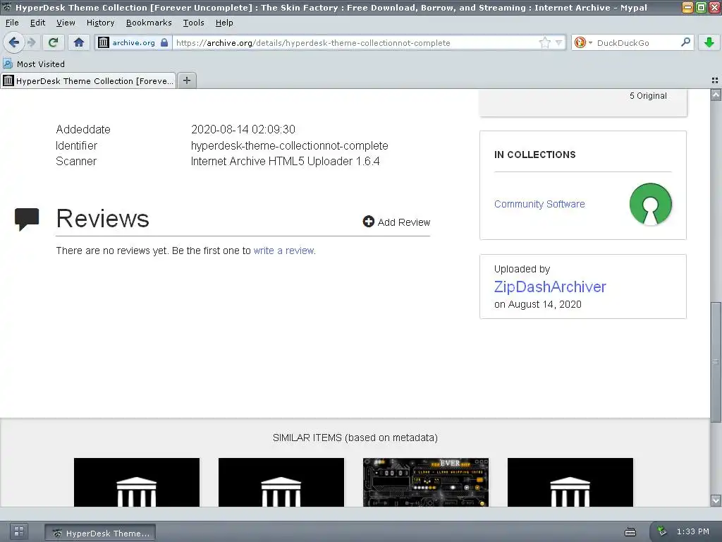Bookmark this page with the star icon
The height and width of the screenshot is (542, 722).
pos(545,42)
